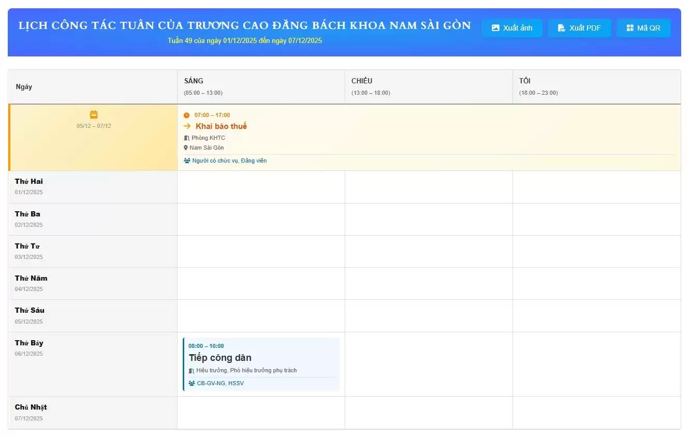
Task: Click the orange calendar icon above 05/12 – 07/12
Action: tap(94, 114)
